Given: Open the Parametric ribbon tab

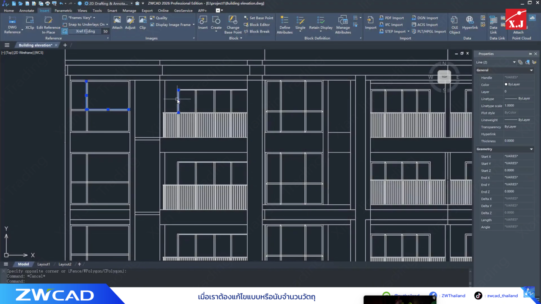Looking at the screenshot, I should [63, 11].
